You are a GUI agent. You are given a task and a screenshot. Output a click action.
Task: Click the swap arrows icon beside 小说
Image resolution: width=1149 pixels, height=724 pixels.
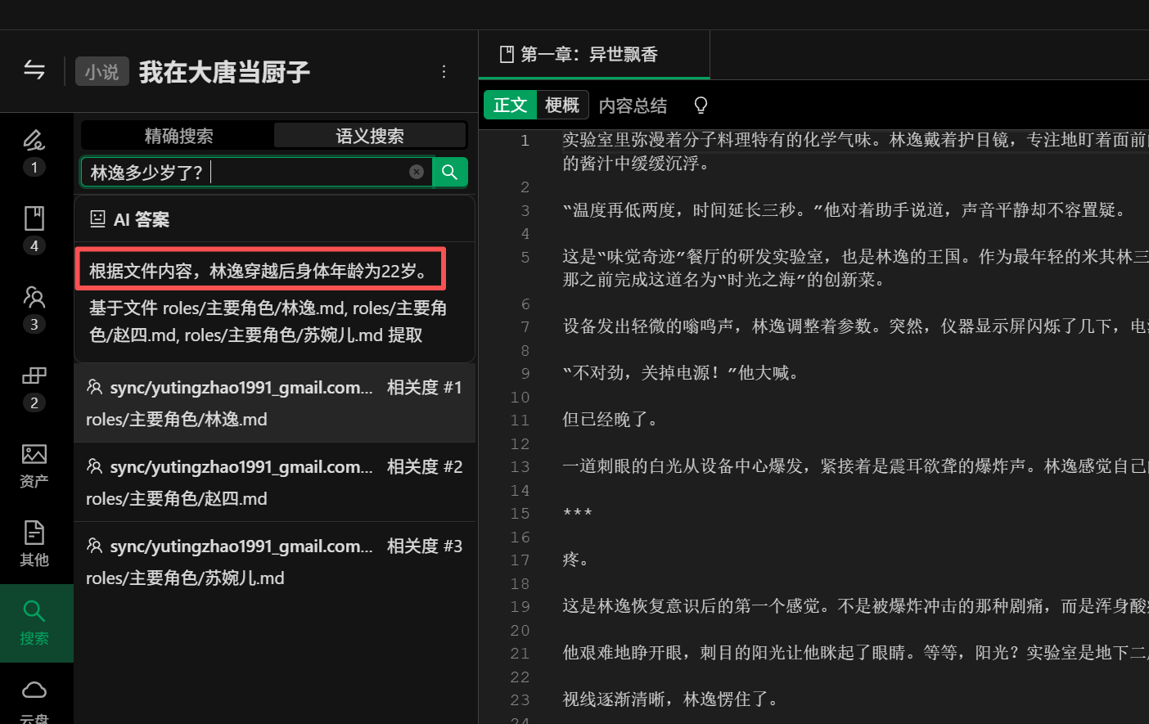click(x=34, y=71)
